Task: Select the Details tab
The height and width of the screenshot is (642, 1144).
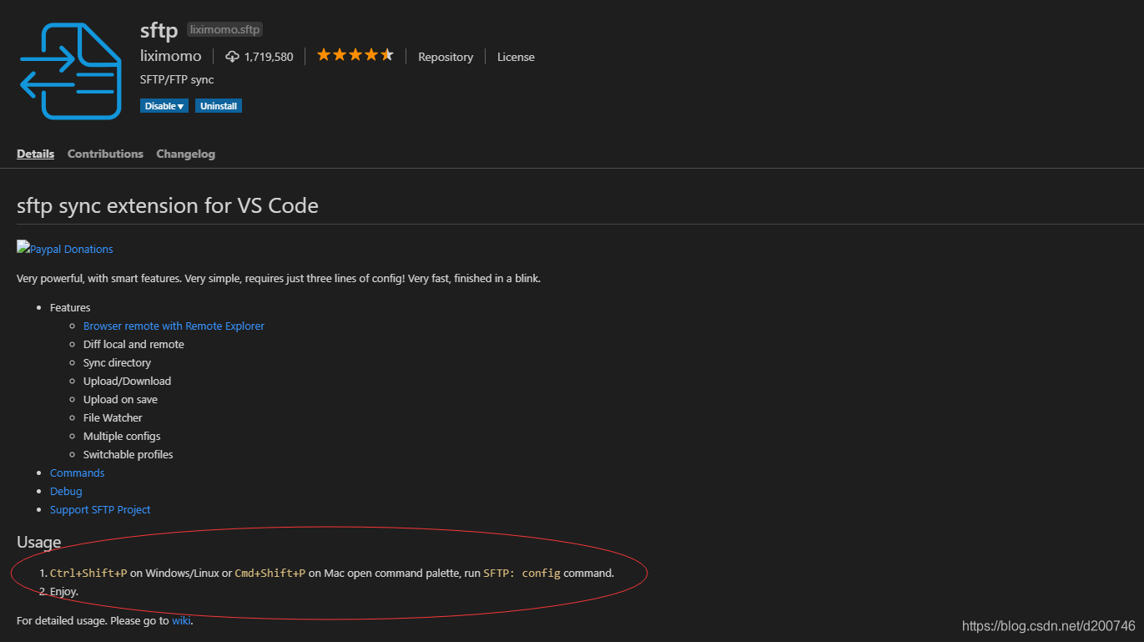Action: [35, 154]
